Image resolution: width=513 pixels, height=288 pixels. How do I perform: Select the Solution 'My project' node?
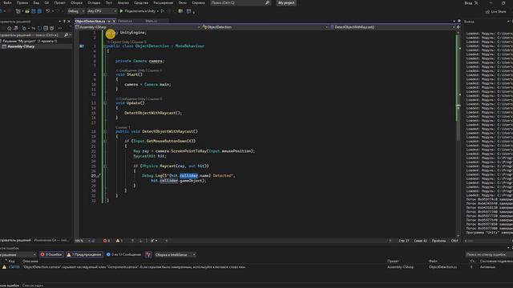[x=30, y=41]
